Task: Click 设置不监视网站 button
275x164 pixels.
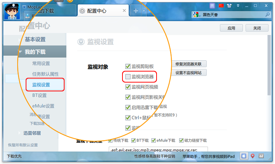Action: (189, 73)
